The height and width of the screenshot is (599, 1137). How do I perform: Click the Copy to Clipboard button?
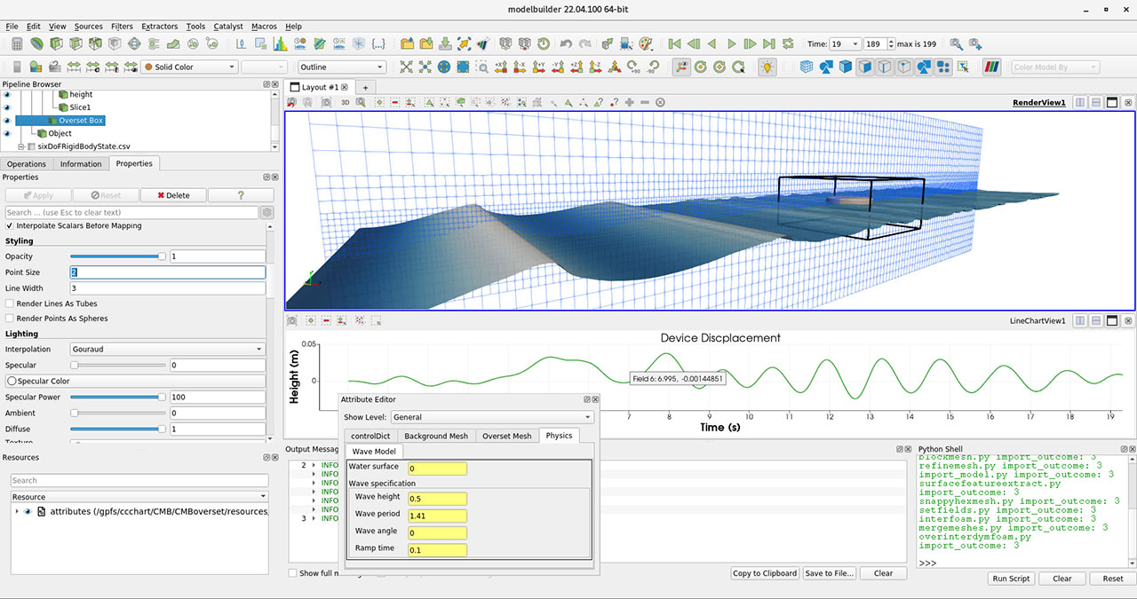click(x=764, y=572)
